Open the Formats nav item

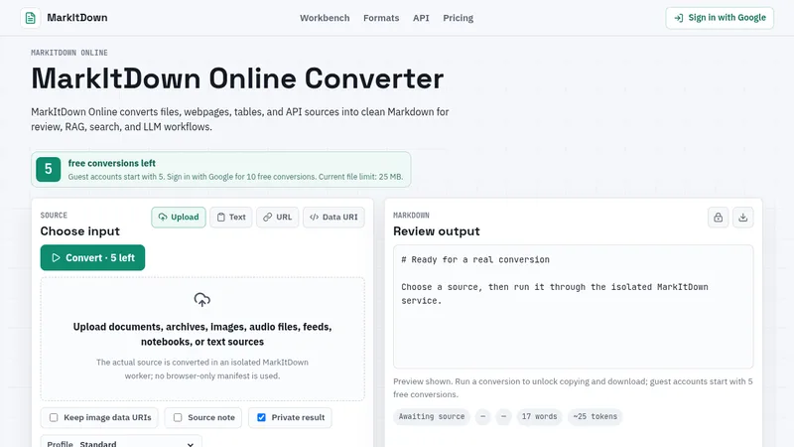coord(381,18)
